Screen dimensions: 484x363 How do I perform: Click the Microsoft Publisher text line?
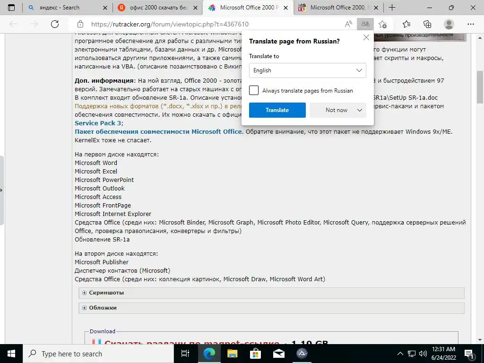coord(102,262)
